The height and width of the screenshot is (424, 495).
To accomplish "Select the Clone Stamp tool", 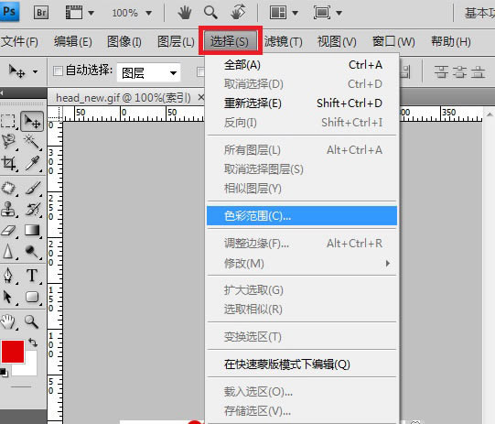I will pos(8,209).
